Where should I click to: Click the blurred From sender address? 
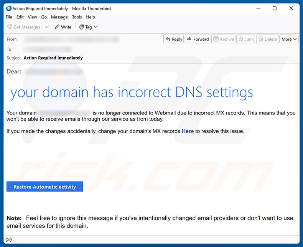pyautogui.click(x=71, y=39)
